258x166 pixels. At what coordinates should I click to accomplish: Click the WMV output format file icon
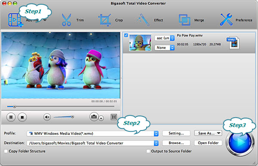coord(233,42)
